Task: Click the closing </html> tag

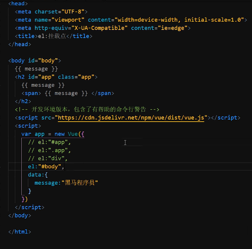Action: click(x=20, y=232)
